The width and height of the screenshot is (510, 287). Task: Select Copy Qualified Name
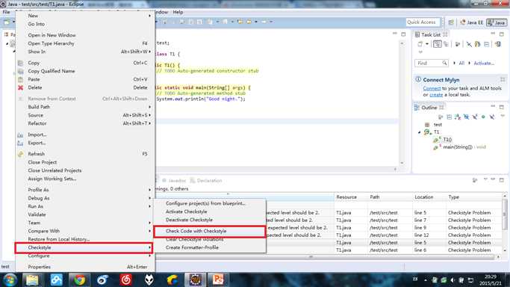85,71
